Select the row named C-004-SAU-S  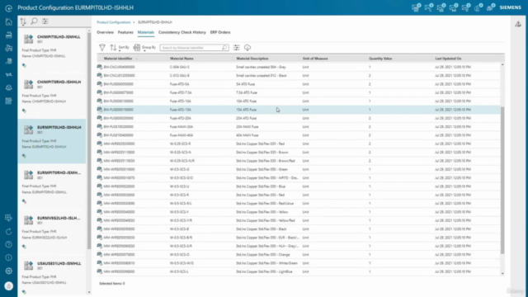(299, 67)
